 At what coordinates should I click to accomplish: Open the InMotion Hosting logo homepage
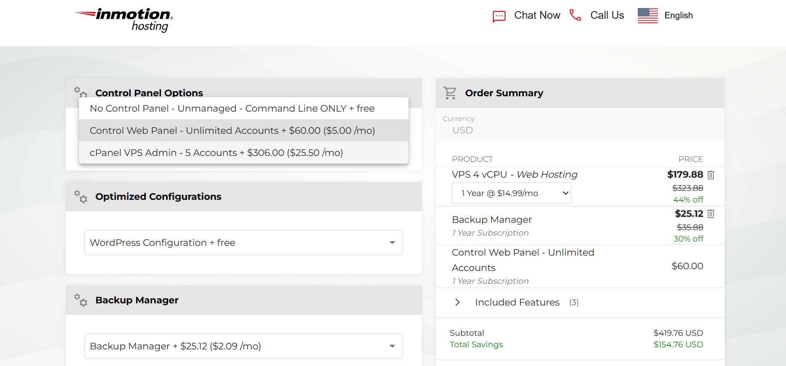[x=123, y=20]
